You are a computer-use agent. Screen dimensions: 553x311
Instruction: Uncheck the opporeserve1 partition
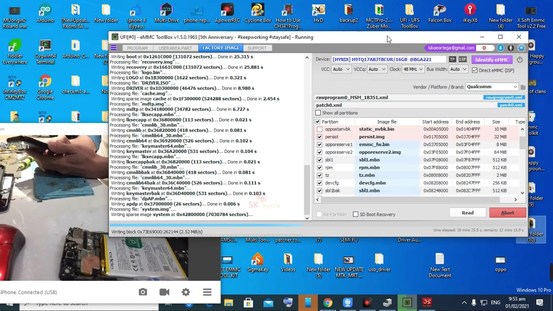319,145
